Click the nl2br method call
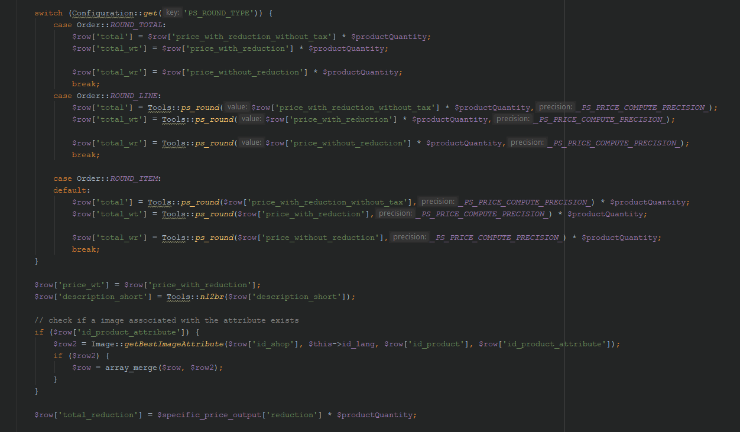 212,297
